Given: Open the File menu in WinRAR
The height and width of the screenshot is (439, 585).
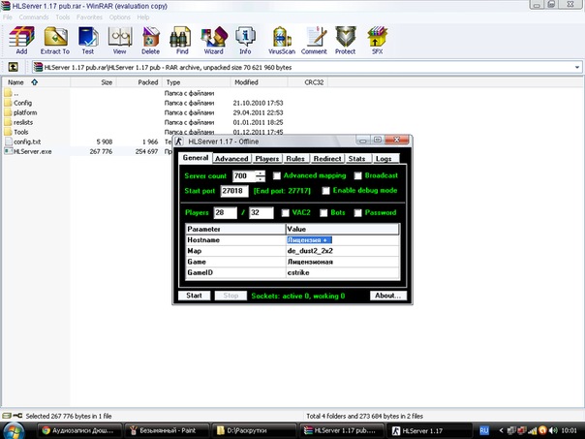Looking at the screenshot, I should 8,17.
